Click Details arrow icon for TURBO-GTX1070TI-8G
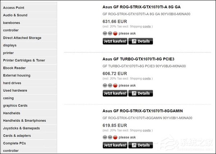Image resolution: width=216 pixels, height=154 pixels. coord(134,93)
